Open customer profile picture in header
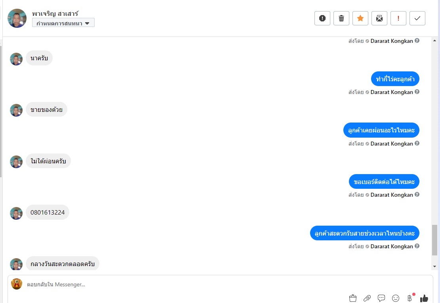440x303 pixels. coord(17,18)
